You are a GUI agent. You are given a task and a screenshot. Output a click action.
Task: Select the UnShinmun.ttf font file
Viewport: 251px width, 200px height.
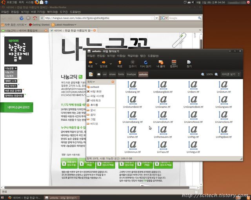coord(133,147)
